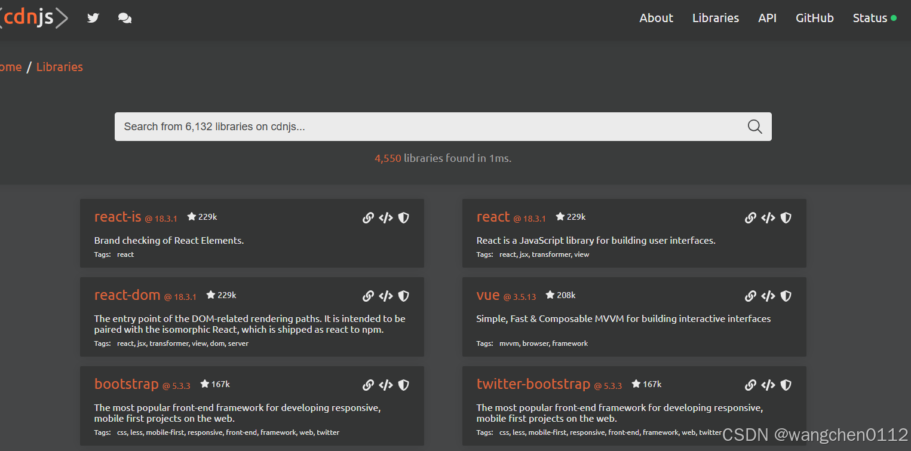
Task: Click '167k' star count on twitter-bootstrap
Action: (652, 384)
